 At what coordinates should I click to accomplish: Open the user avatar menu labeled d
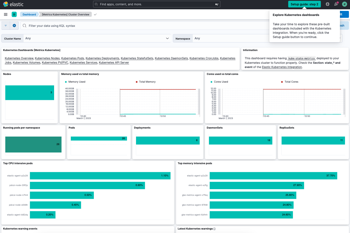(x=344, y=4)
